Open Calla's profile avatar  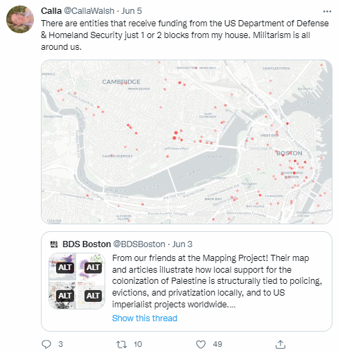click(20, 19)
